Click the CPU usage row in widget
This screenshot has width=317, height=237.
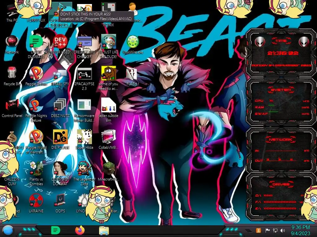click(x=282, y=101)
